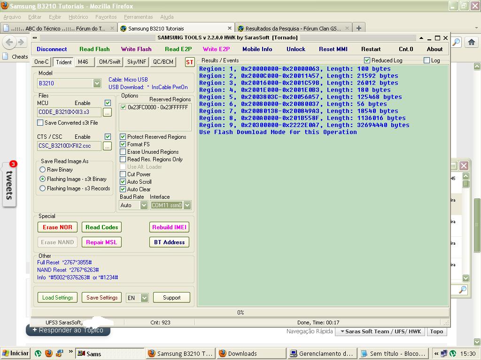The image size is (481, 360).
Task: Toggle the CTS / CSC Enable checkbox
Action: pos(108,136)
